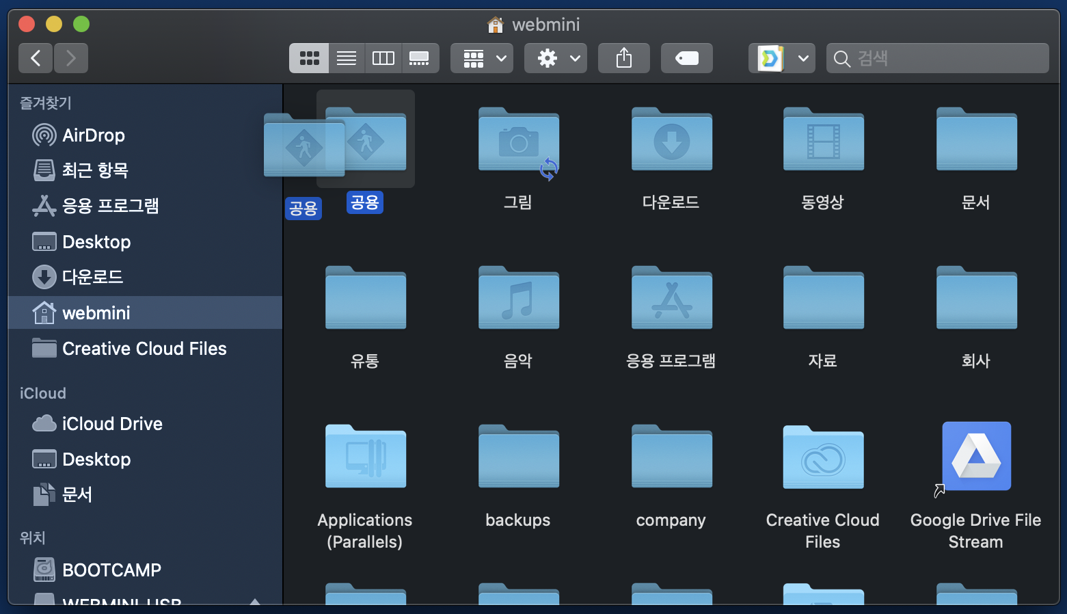1067x614 pixels.
Task: Select the 동영상 movies folder
Action: [824, 139]
